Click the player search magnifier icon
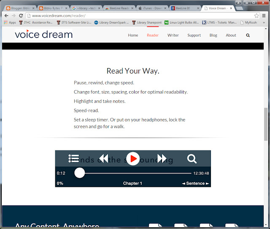270x229 pixels. [192, 159]
